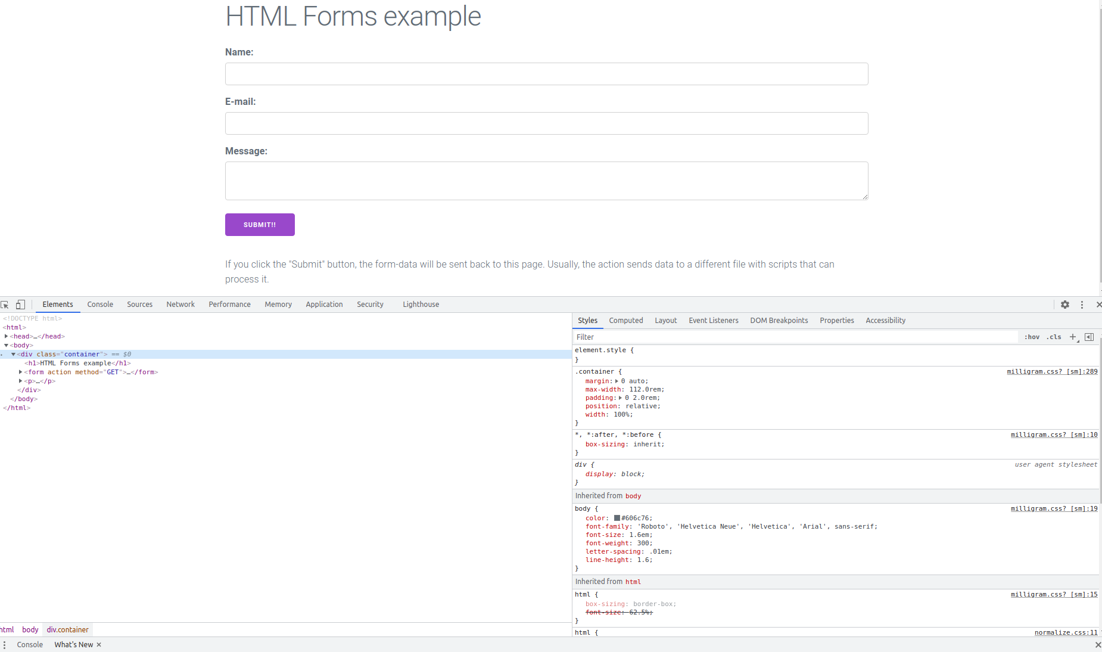Close the bottom console drawer

(1098, 645)
